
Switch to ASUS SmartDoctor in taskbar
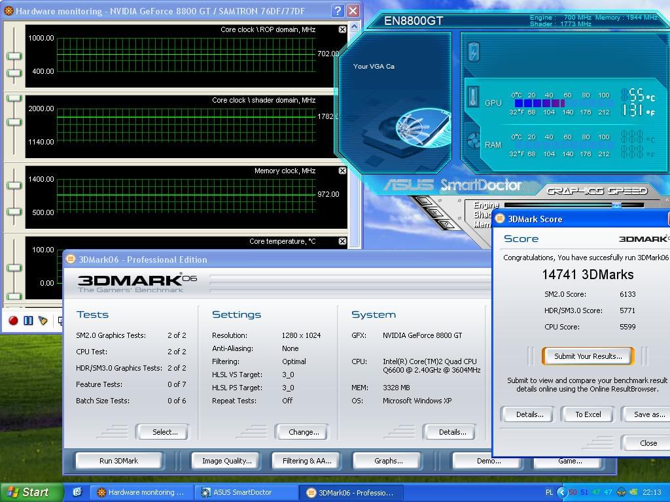[x=242, y=492]
